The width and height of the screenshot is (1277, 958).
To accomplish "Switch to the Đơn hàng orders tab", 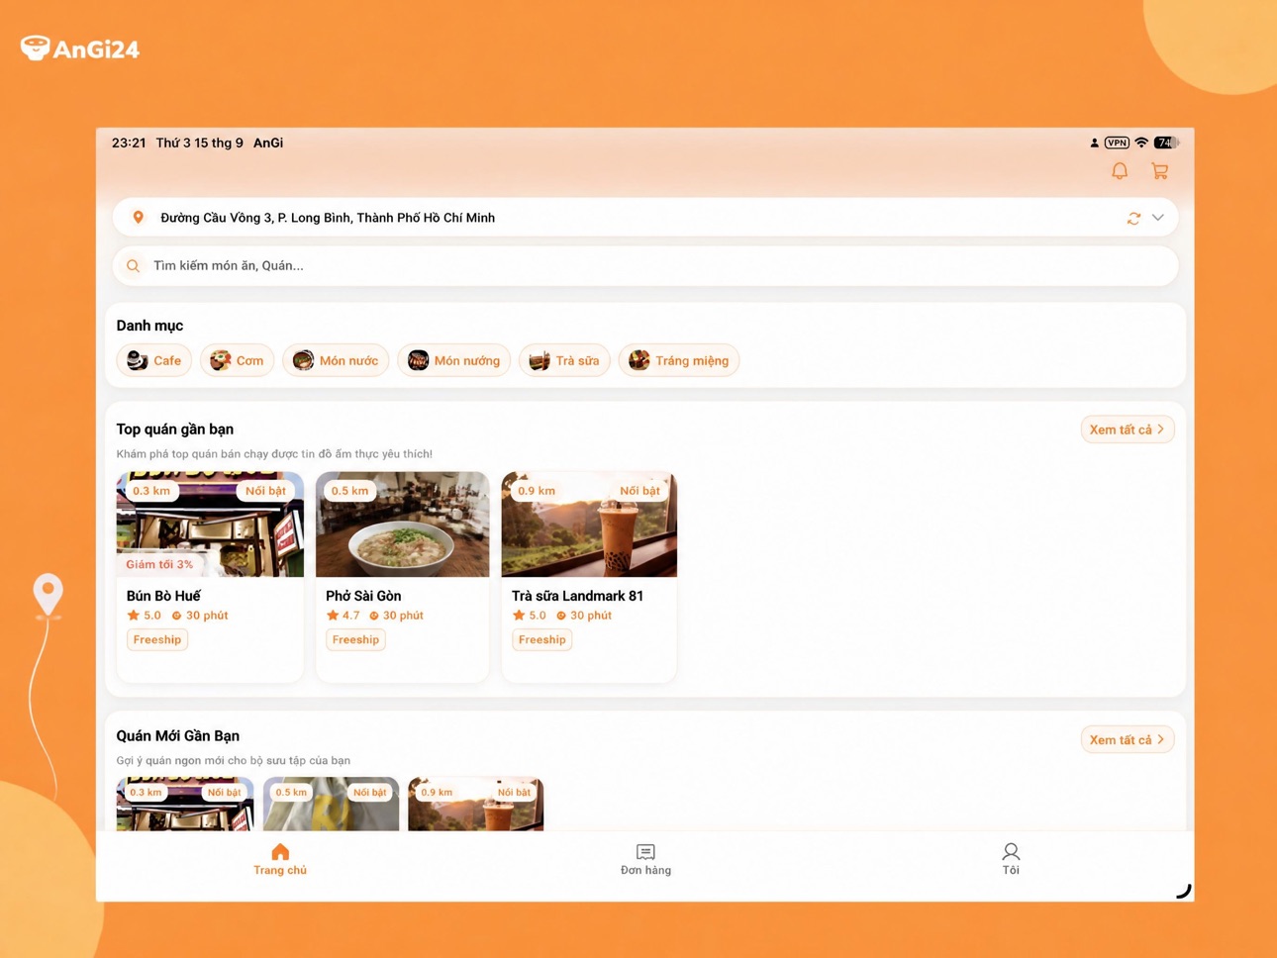I will (x=645, y=859).
